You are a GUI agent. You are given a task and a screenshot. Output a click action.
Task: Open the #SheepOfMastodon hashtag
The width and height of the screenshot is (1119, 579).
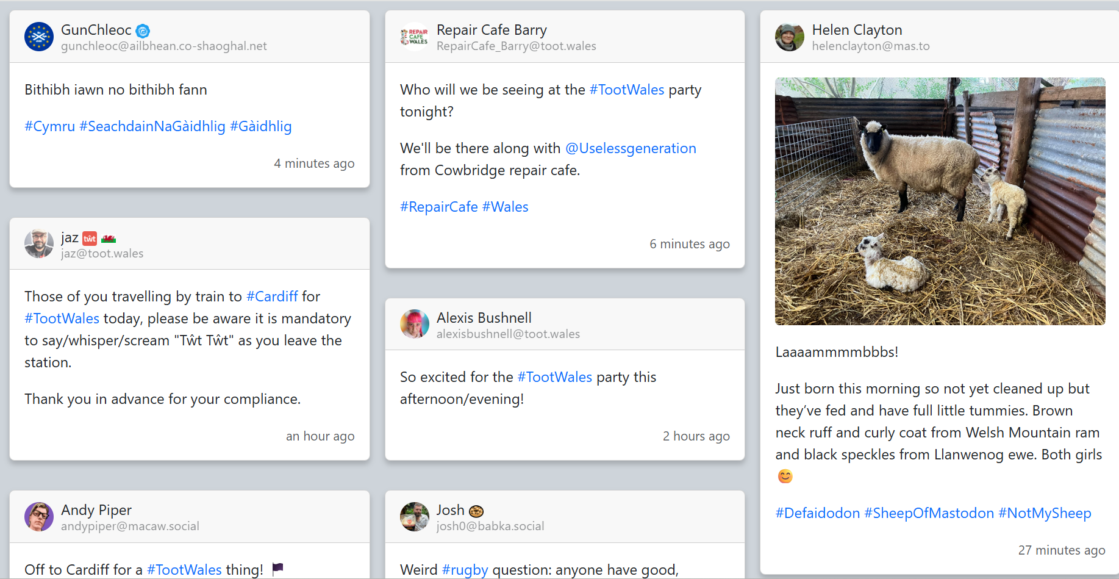(x=929, y=513)
